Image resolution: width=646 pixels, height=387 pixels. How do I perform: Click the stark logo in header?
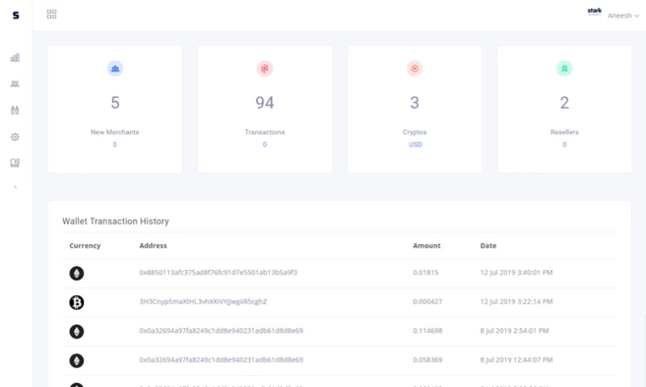[x=594, y=11]
